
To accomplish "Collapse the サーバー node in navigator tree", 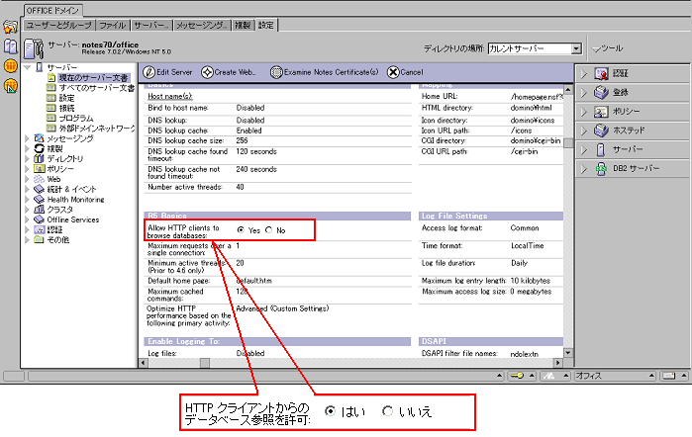I will (x=28, y=67).
